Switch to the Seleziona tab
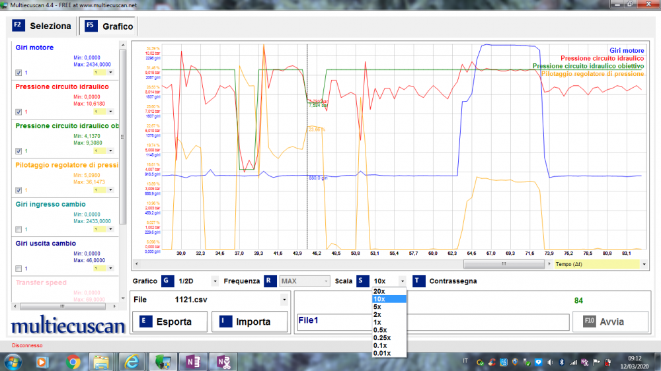This screenshot has width=661, height=371. (42, 26)
